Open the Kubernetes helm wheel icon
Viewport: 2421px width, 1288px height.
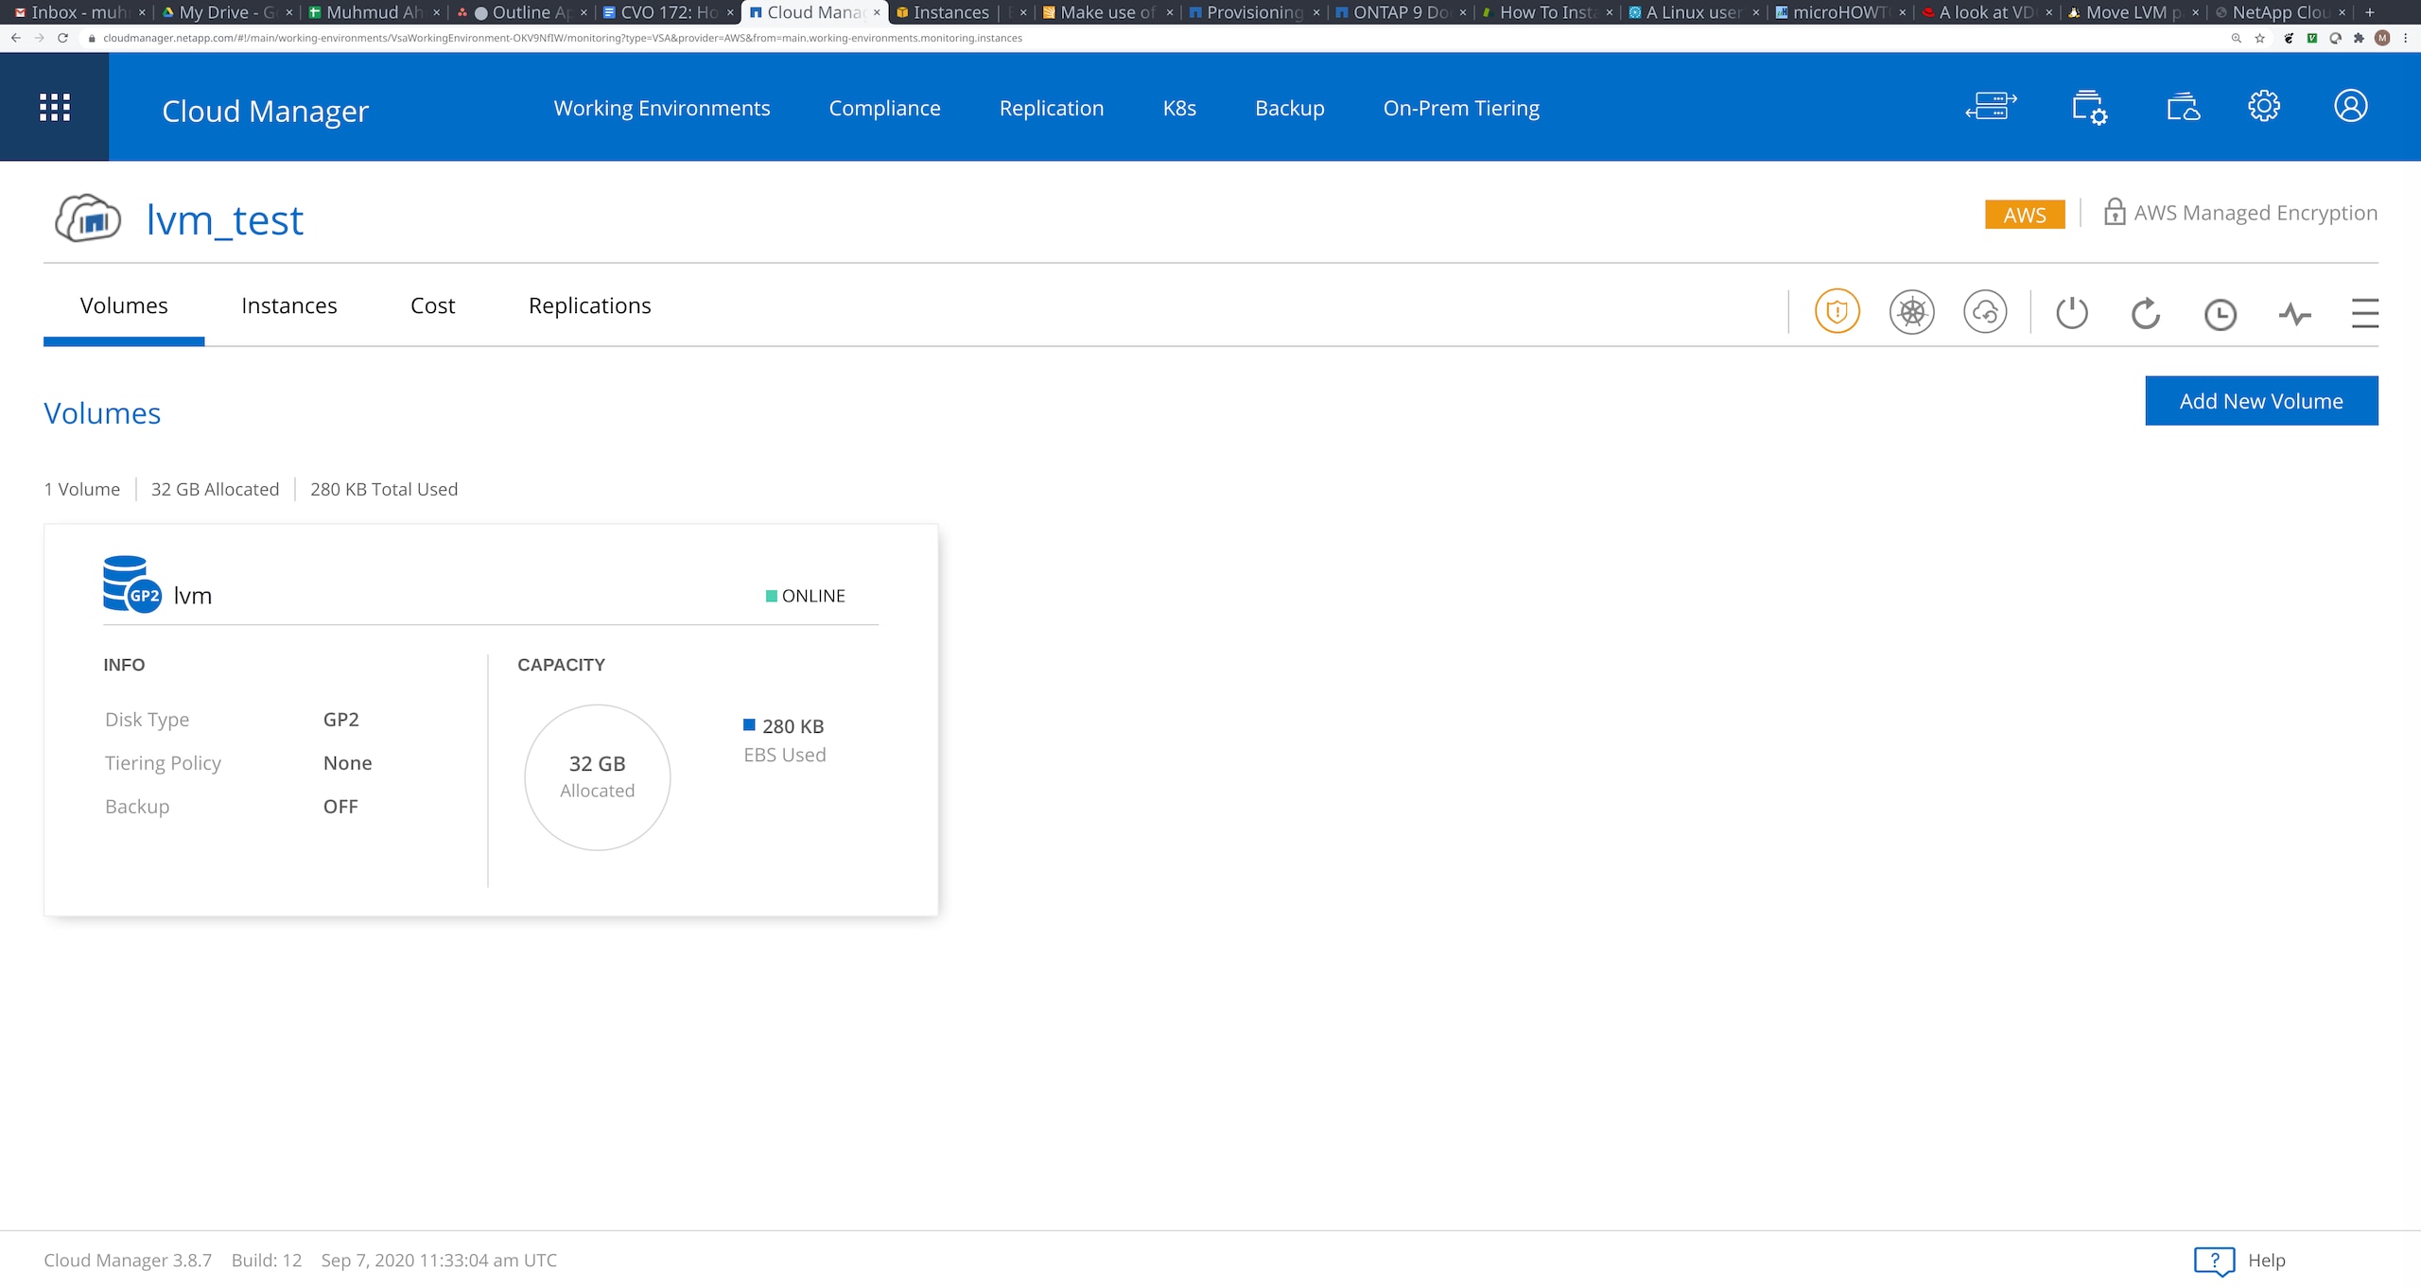click(x=1911, y=312)
